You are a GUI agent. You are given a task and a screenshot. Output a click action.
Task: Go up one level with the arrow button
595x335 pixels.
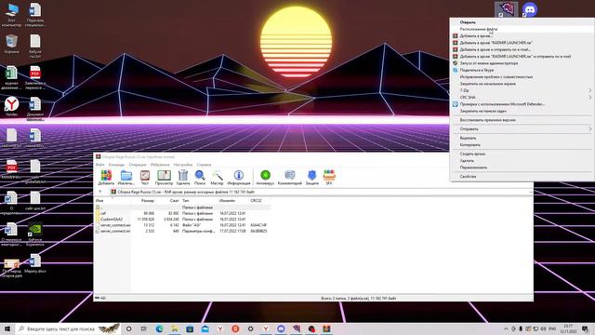[x=100, y=192]
